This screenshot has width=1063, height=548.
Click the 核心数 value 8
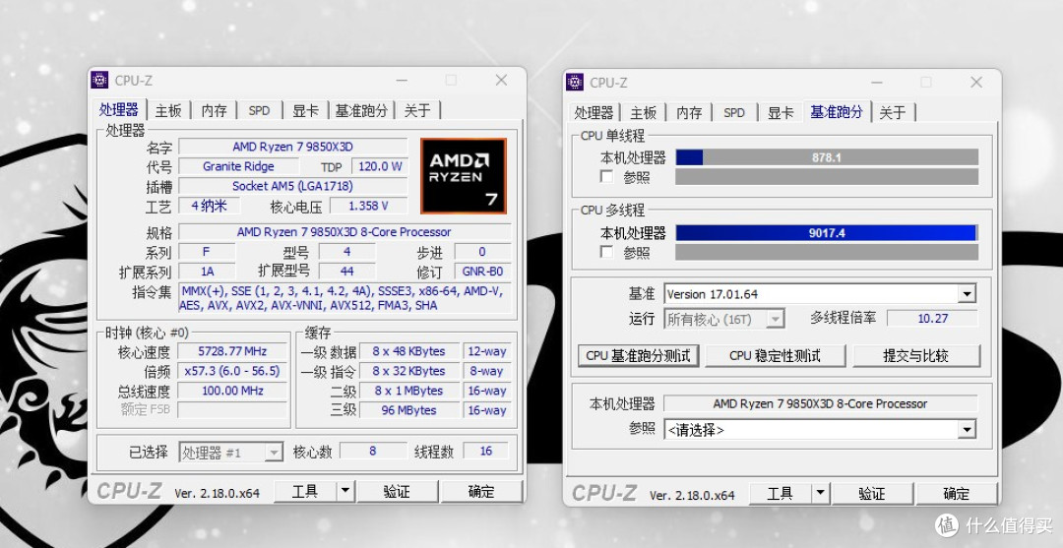point(373,452)
